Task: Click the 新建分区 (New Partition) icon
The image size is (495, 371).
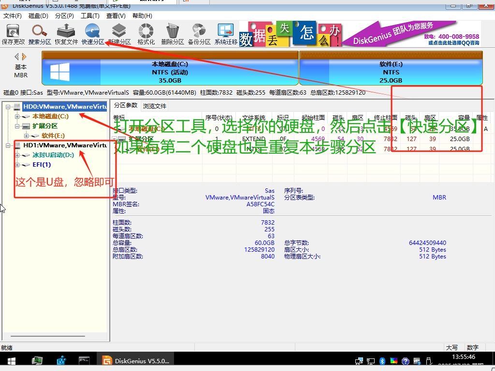Action: (x=119, y=34)
